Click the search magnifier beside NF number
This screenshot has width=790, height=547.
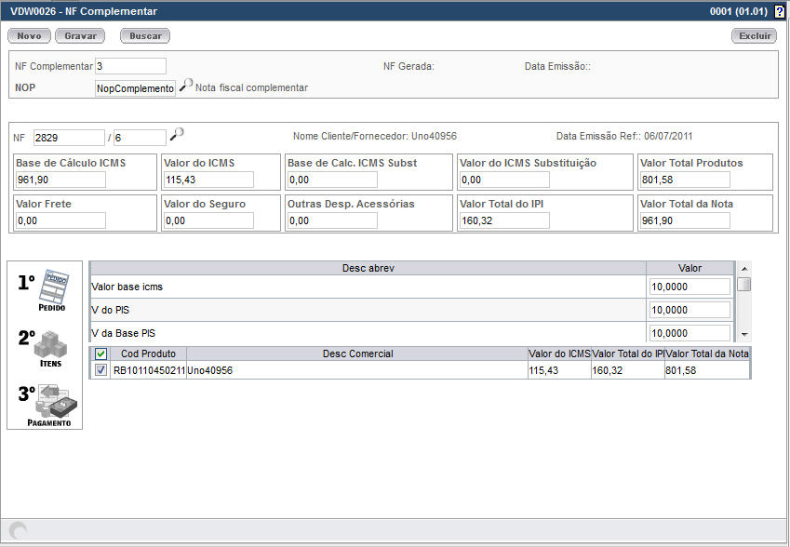177,135
